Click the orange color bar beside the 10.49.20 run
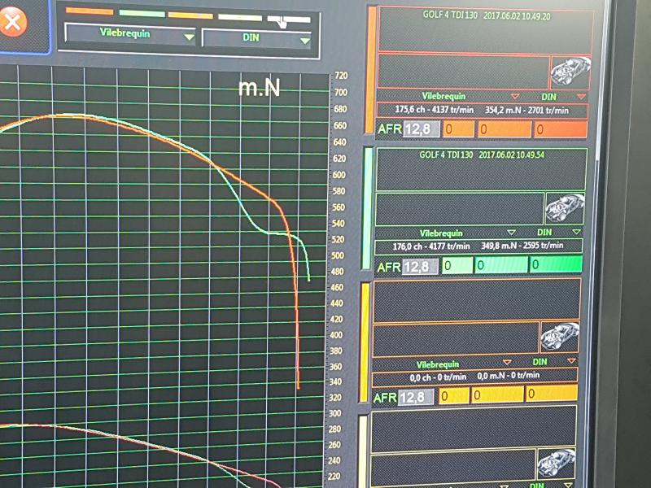 click(370, 70)
